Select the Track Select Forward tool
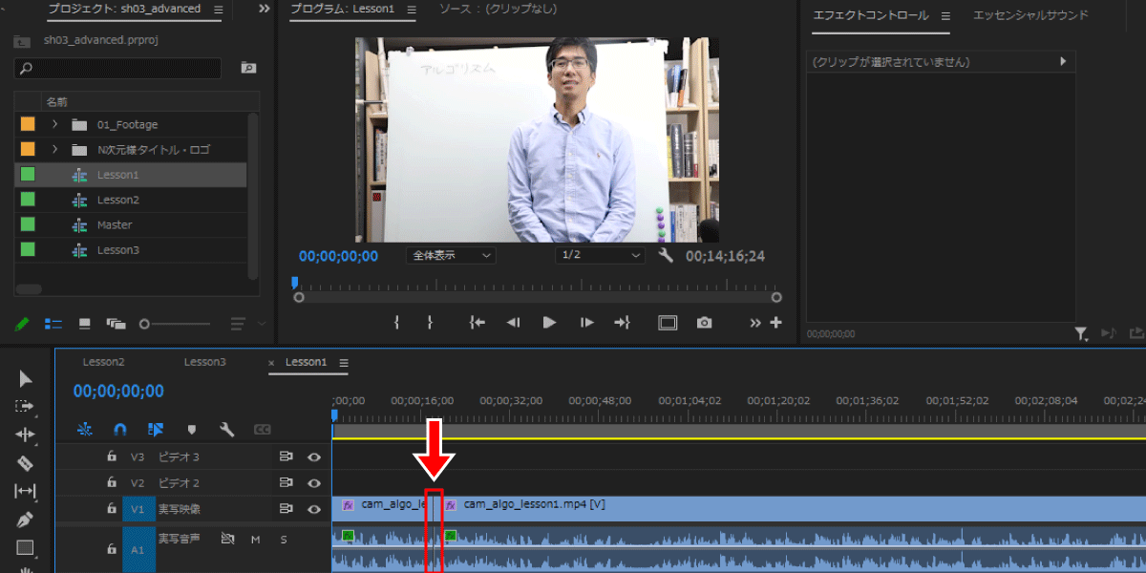The width and height of the screenshot is (1146, 573). tap(26, 406)
